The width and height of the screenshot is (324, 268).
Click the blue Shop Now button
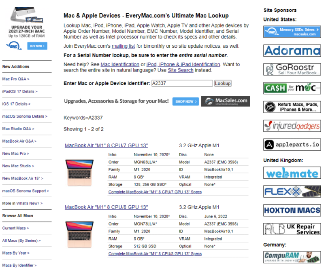185,101
